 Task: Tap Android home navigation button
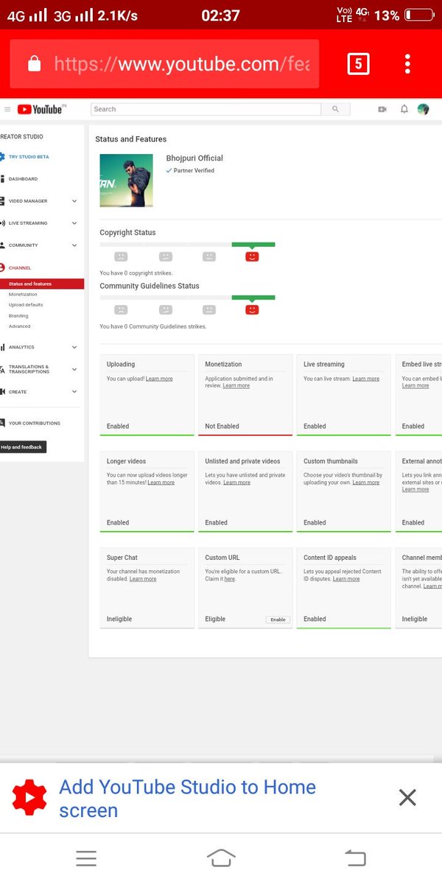[x=221, y=858]
